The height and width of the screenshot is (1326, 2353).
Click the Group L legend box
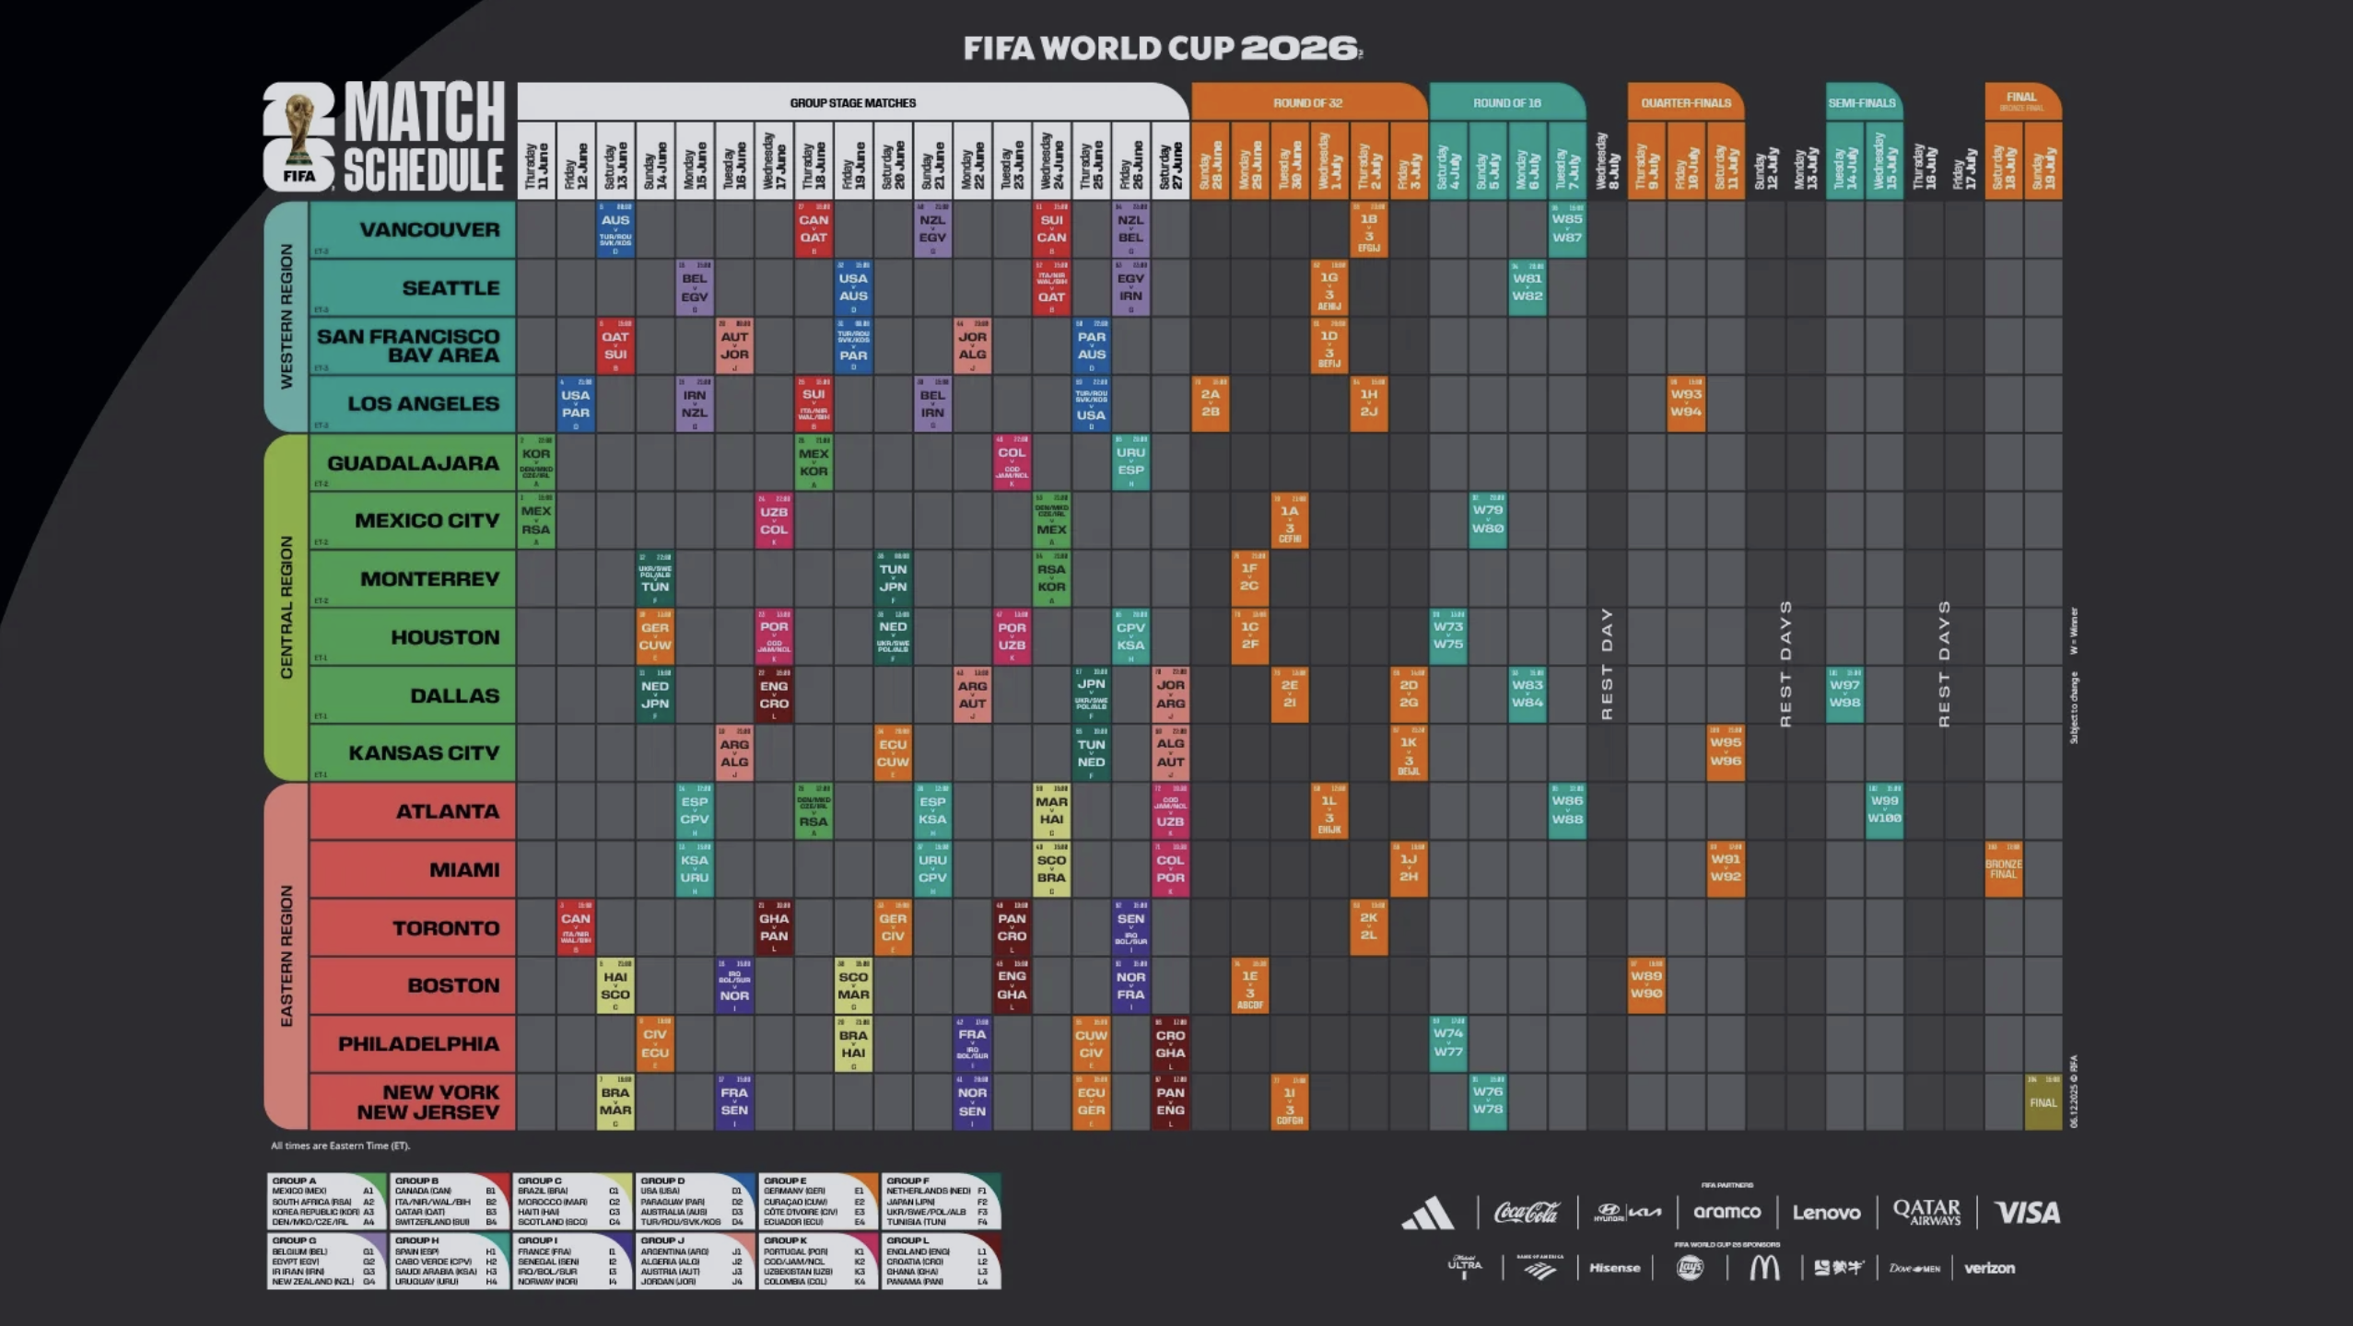click(x=941, y=1261)
